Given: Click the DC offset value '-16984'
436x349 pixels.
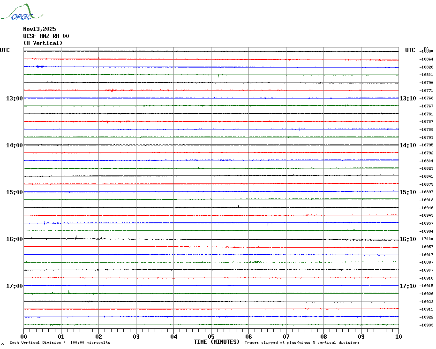Looking at the screenshot, I should [426, 231].
